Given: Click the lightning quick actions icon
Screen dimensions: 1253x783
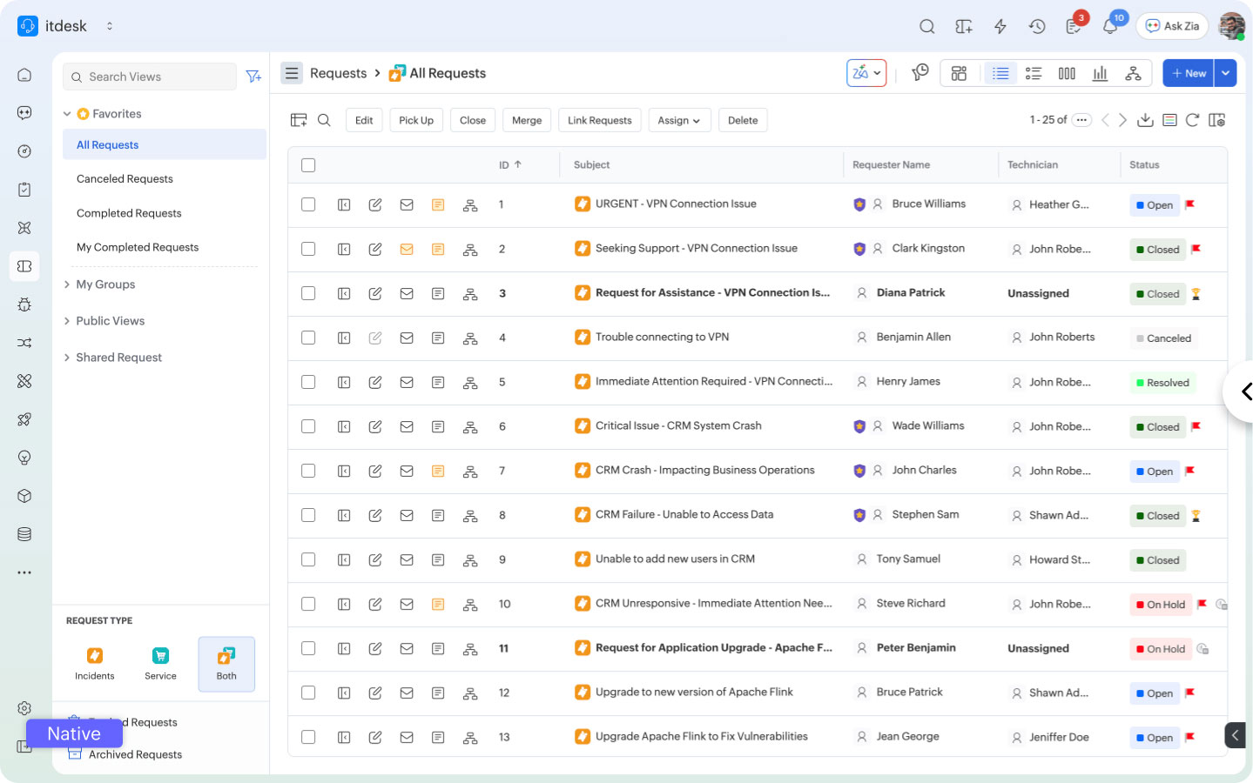Looking at the screenshot, I should 1000,26.
